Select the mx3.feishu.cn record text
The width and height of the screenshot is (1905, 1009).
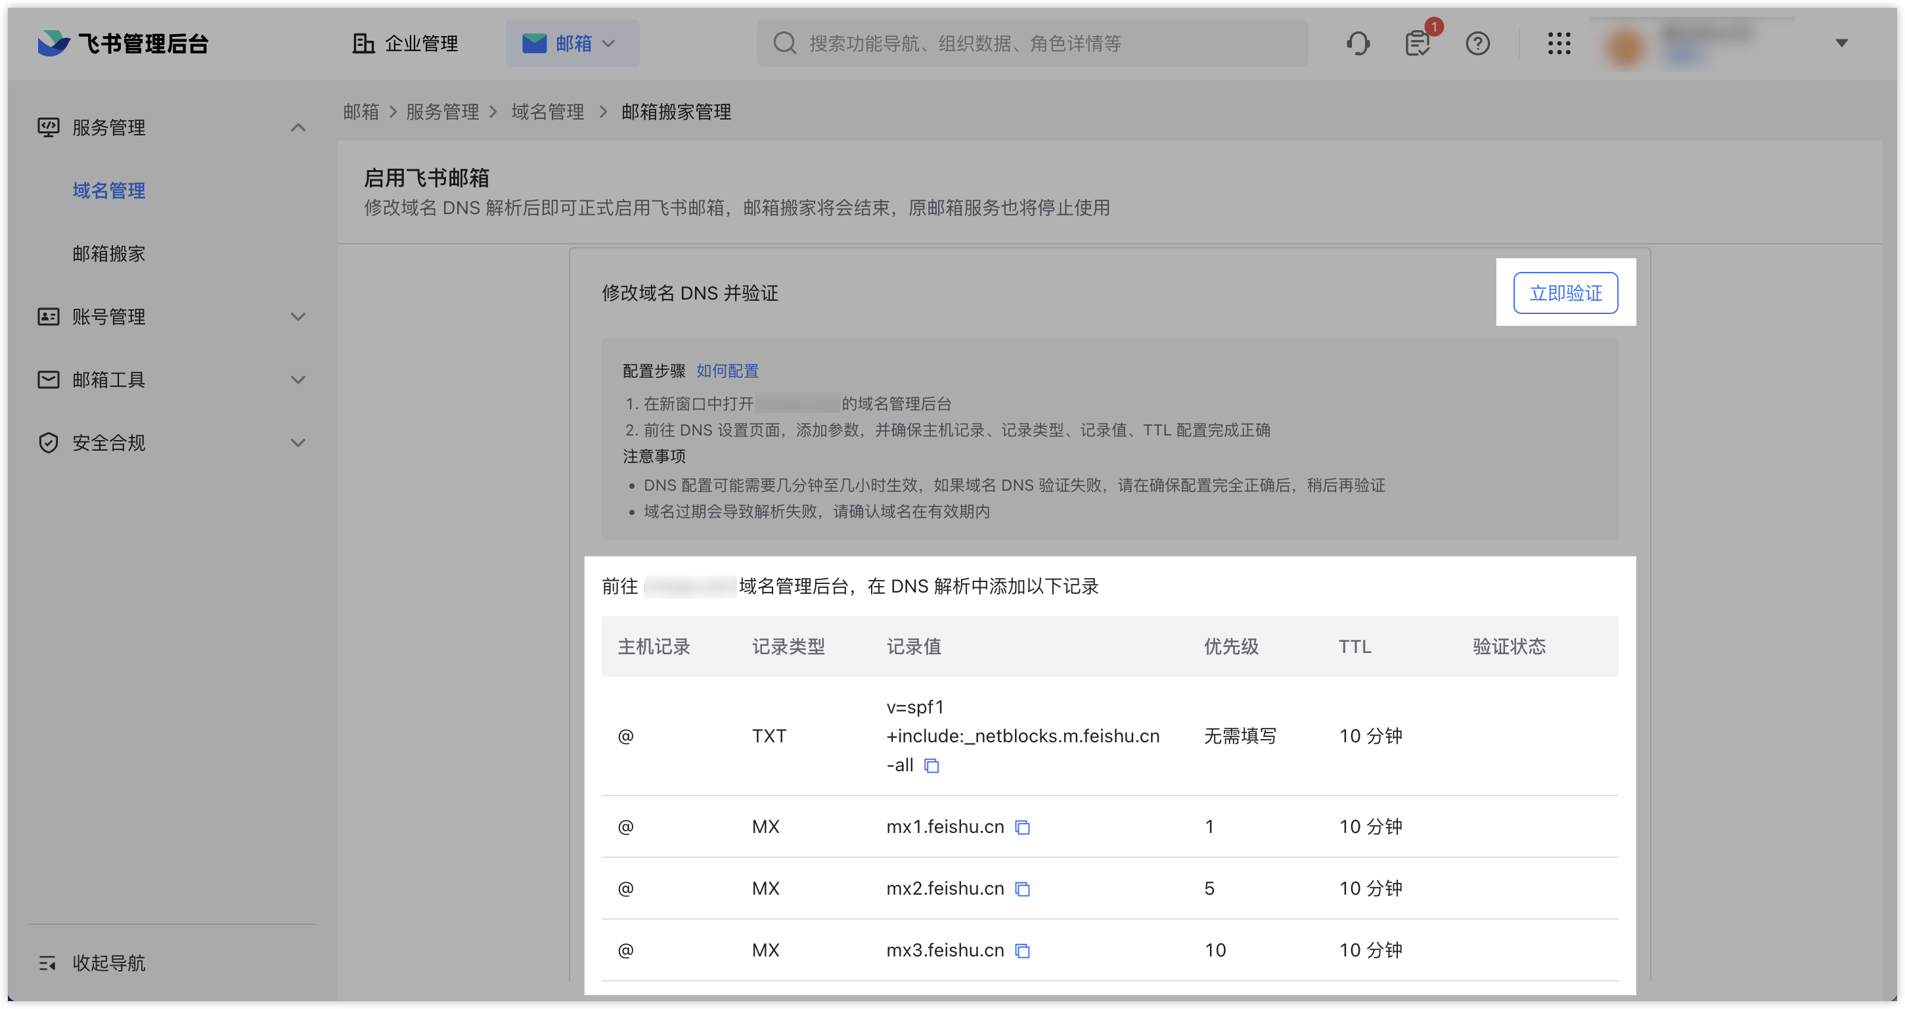(945, 950)
